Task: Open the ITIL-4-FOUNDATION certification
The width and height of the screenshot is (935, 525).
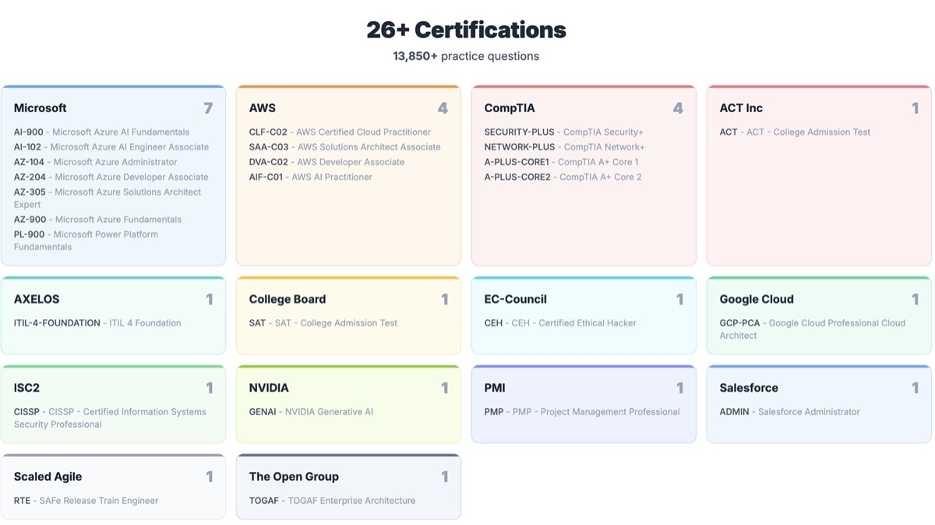Action: click(98, 322)
